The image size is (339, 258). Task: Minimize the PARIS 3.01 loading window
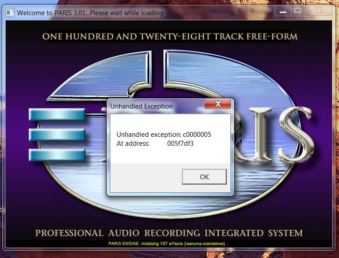point(283,11)
